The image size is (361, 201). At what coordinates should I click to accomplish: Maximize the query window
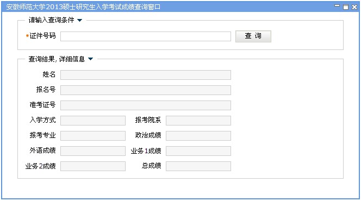[346, 7]
